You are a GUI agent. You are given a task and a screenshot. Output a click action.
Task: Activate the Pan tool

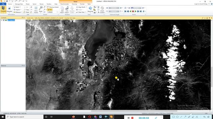click(50, 10)
